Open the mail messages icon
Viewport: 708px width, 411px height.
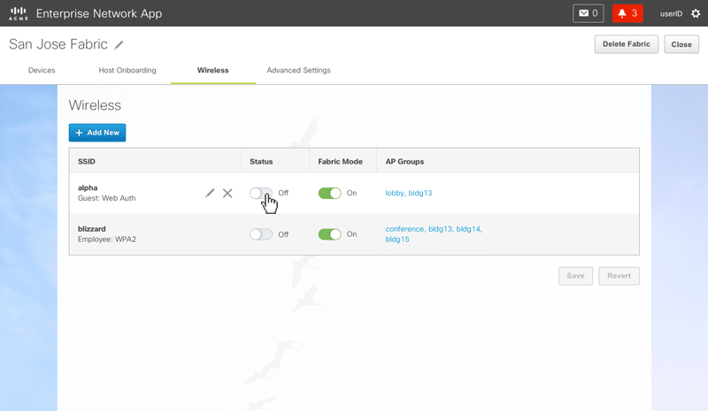[x=589, y=13]
